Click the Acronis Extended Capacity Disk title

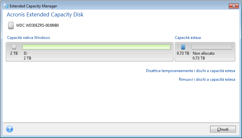(x=45, y=15)
